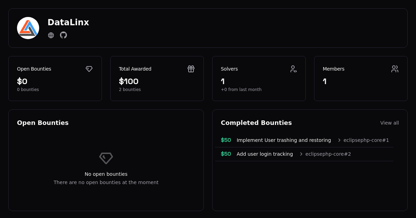This screenshot has width=416, height=218.
Task: Open the eclipsephp-core#2 issue reference
Action: [x=328, y=154]
